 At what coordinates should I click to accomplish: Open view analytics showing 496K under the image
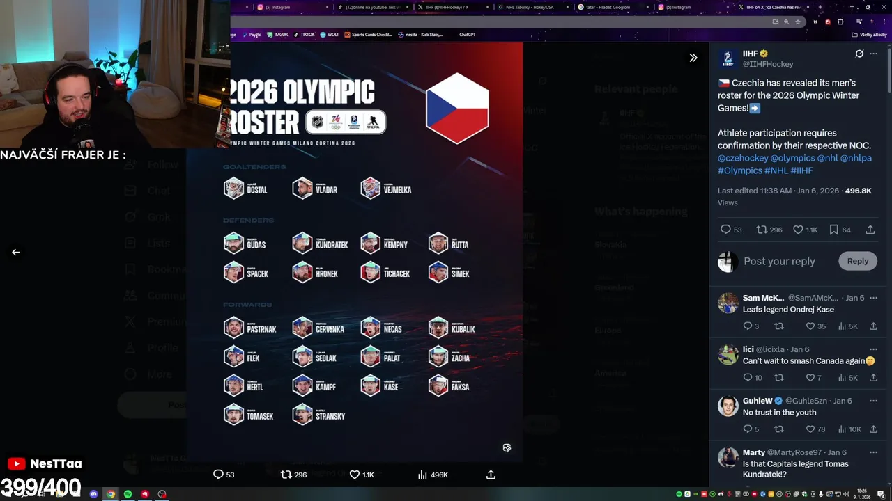coord(432,475)
